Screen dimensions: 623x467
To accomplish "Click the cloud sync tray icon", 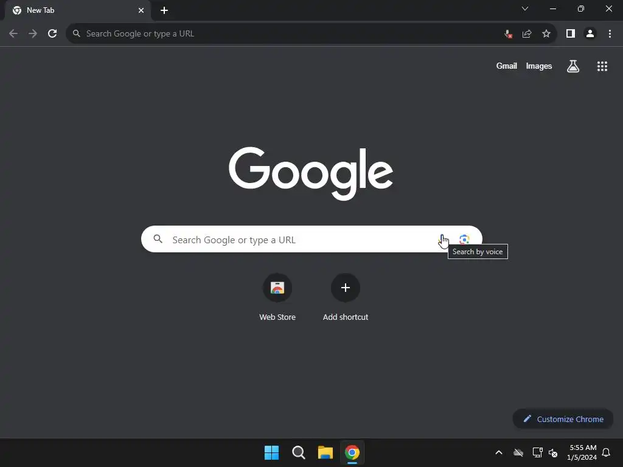I will click(x=518, y=452).
